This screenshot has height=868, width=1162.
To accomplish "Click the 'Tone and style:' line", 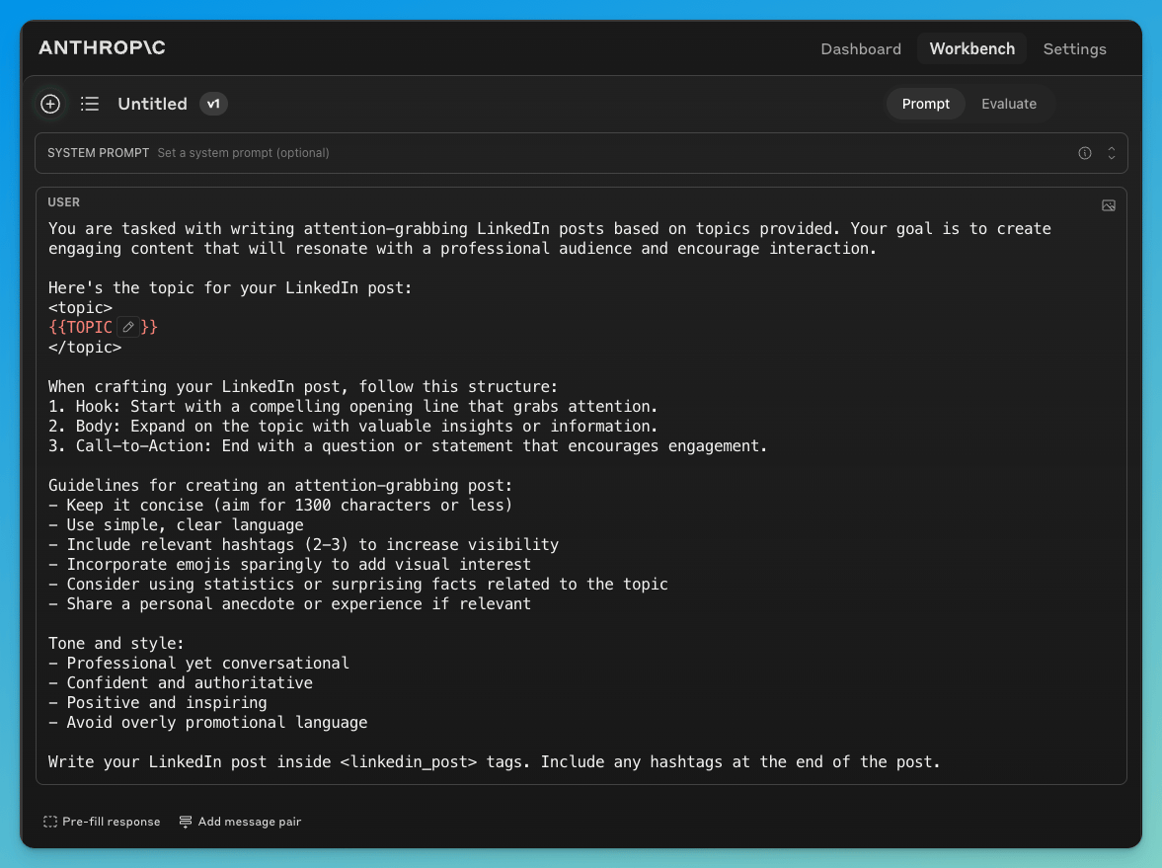I will tap(116, 644).
